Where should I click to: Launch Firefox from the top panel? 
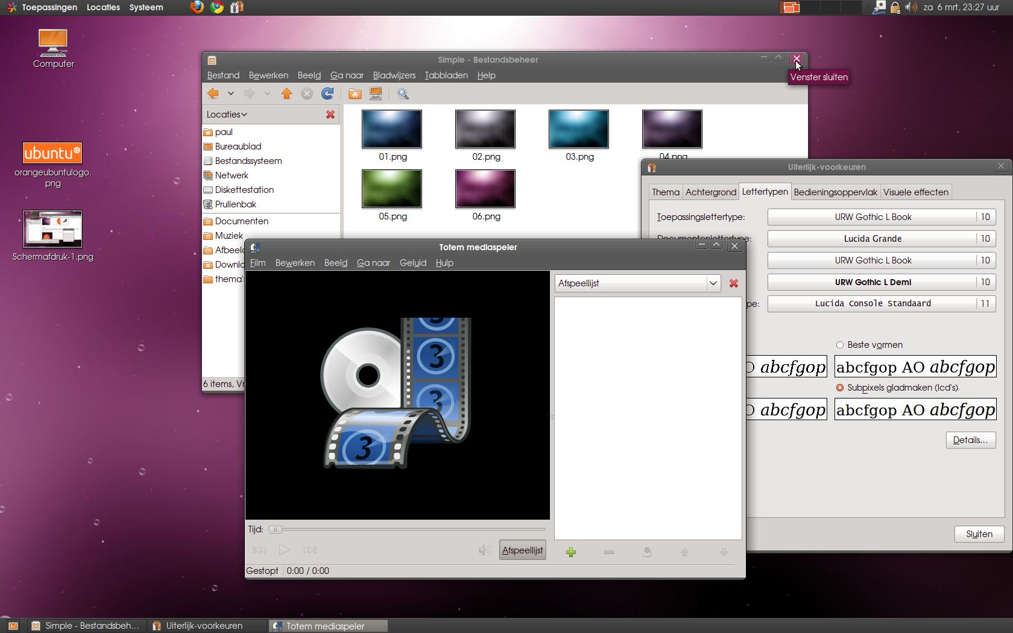pyautogui.click(x=197, y=7)
